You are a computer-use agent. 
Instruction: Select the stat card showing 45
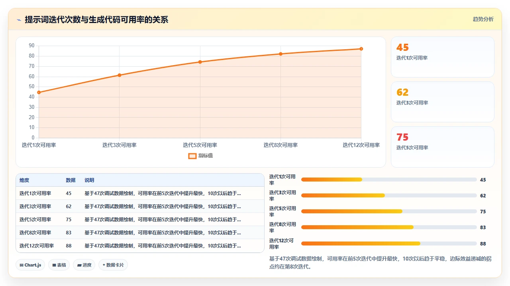(443, 57)
